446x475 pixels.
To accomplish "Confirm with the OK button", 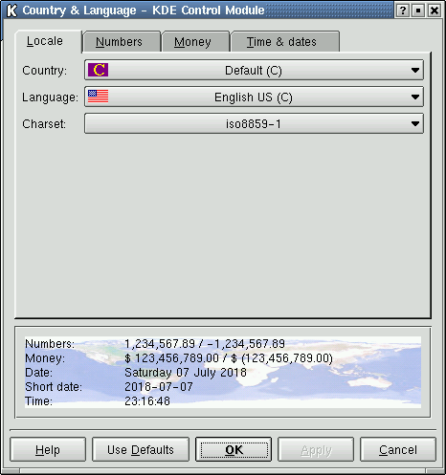I will 234,449.
